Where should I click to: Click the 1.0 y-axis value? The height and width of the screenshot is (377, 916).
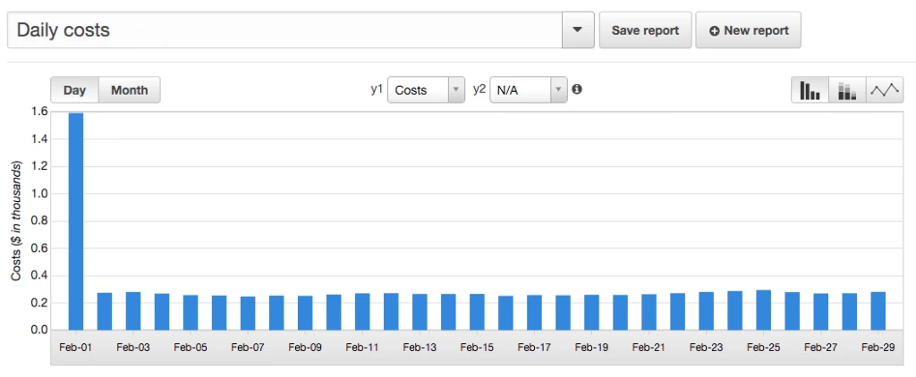pyautogui.click(x=41, y=194)
